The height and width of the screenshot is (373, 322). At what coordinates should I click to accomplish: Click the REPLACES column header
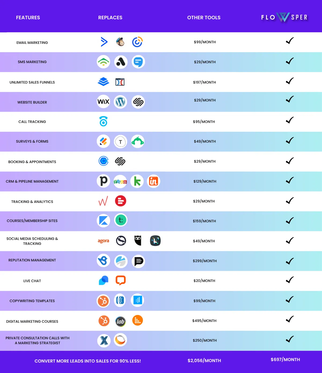[x=110, y=17]
